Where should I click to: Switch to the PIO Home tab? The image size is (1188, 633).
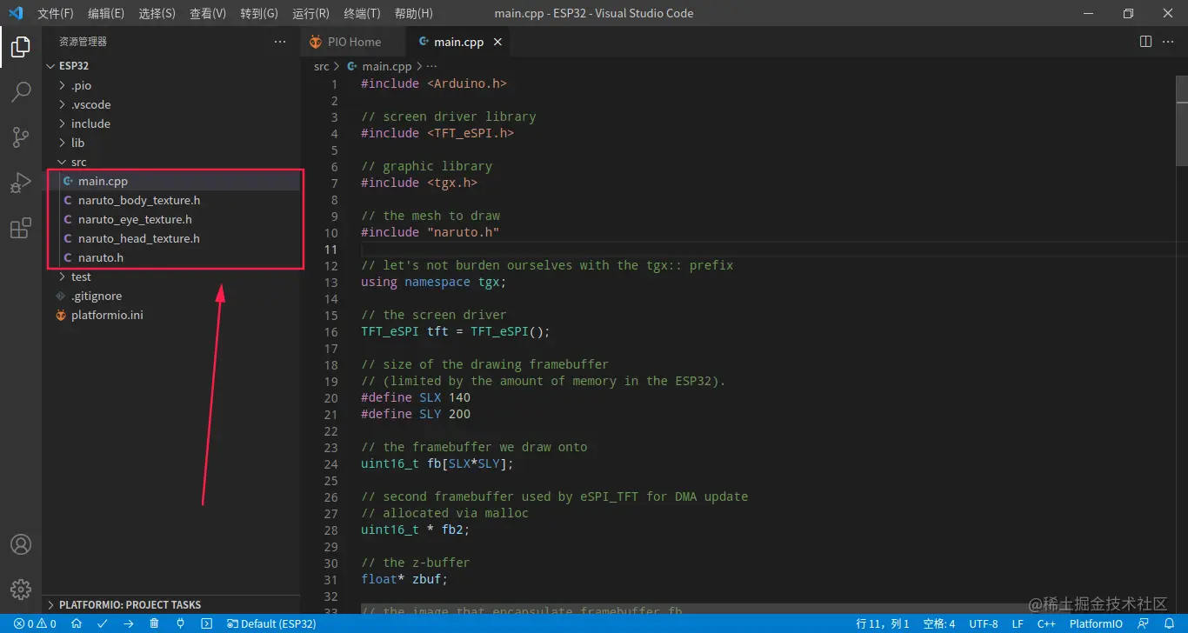point(353,42)
